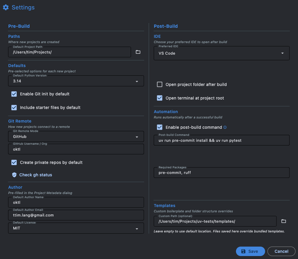Open the Git Remote Mode dropdown
298x259 pixels.
point(76,137)
